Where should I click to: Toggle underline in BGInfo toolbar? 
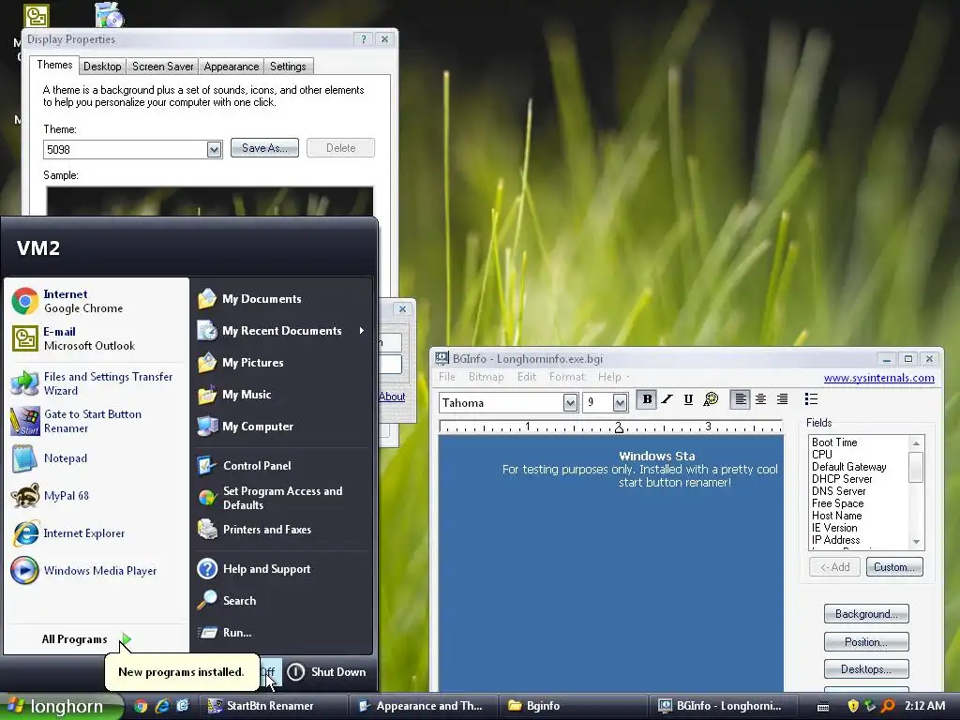(x=688, y=399)
